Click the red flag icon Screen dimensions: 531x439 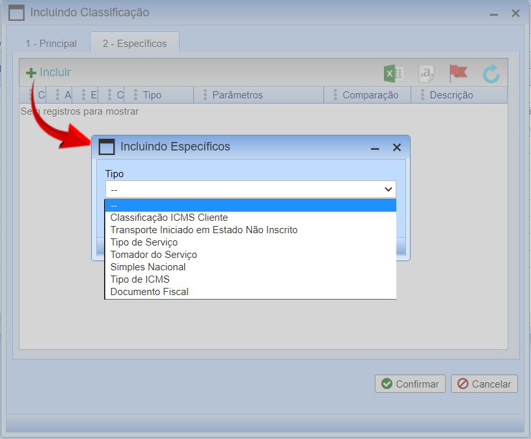coord(458,73)
